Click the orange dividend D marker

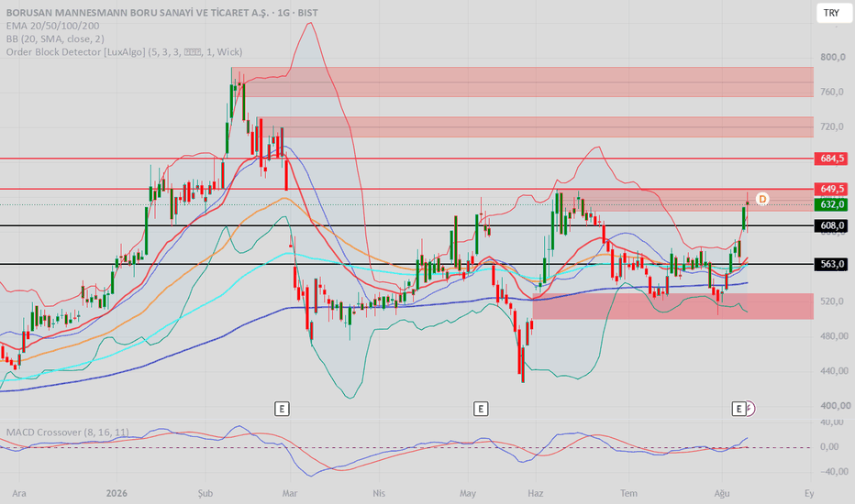(761, 199)
